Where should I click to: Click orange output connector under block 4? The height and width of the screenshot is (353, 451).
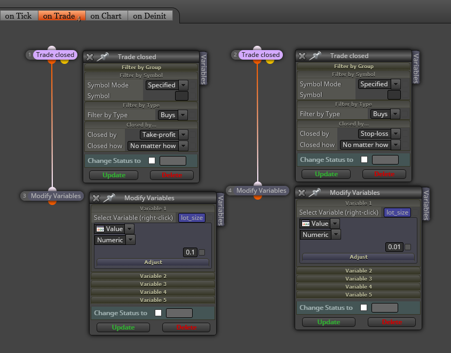258,198
